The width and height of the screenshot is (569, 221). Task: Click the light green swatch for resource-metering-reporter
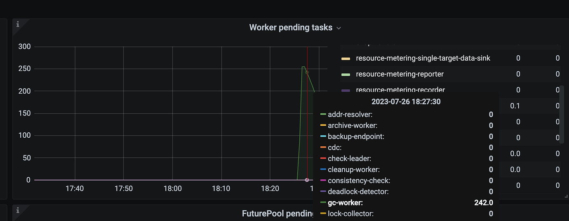click(346, 75)
